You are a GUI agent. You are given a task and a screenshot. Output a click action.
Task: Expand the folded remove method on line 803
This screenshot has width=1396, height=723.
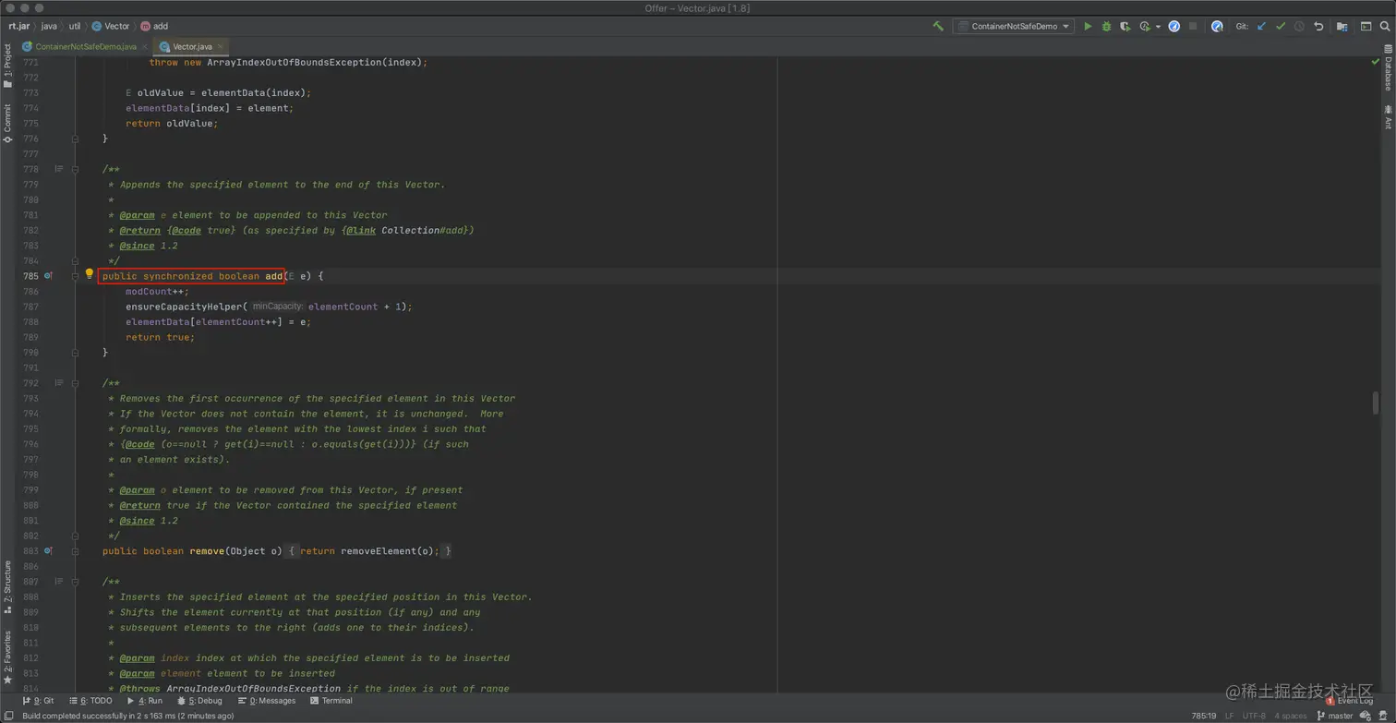tap(76, 551)
